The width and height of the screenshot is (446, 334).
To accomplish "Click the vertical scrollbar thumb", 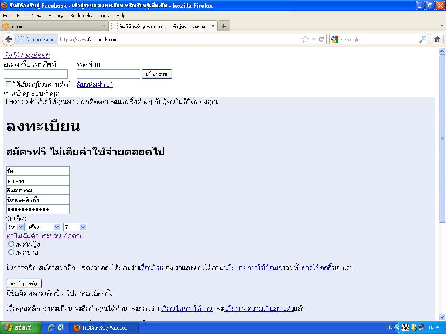I will 442,138.
